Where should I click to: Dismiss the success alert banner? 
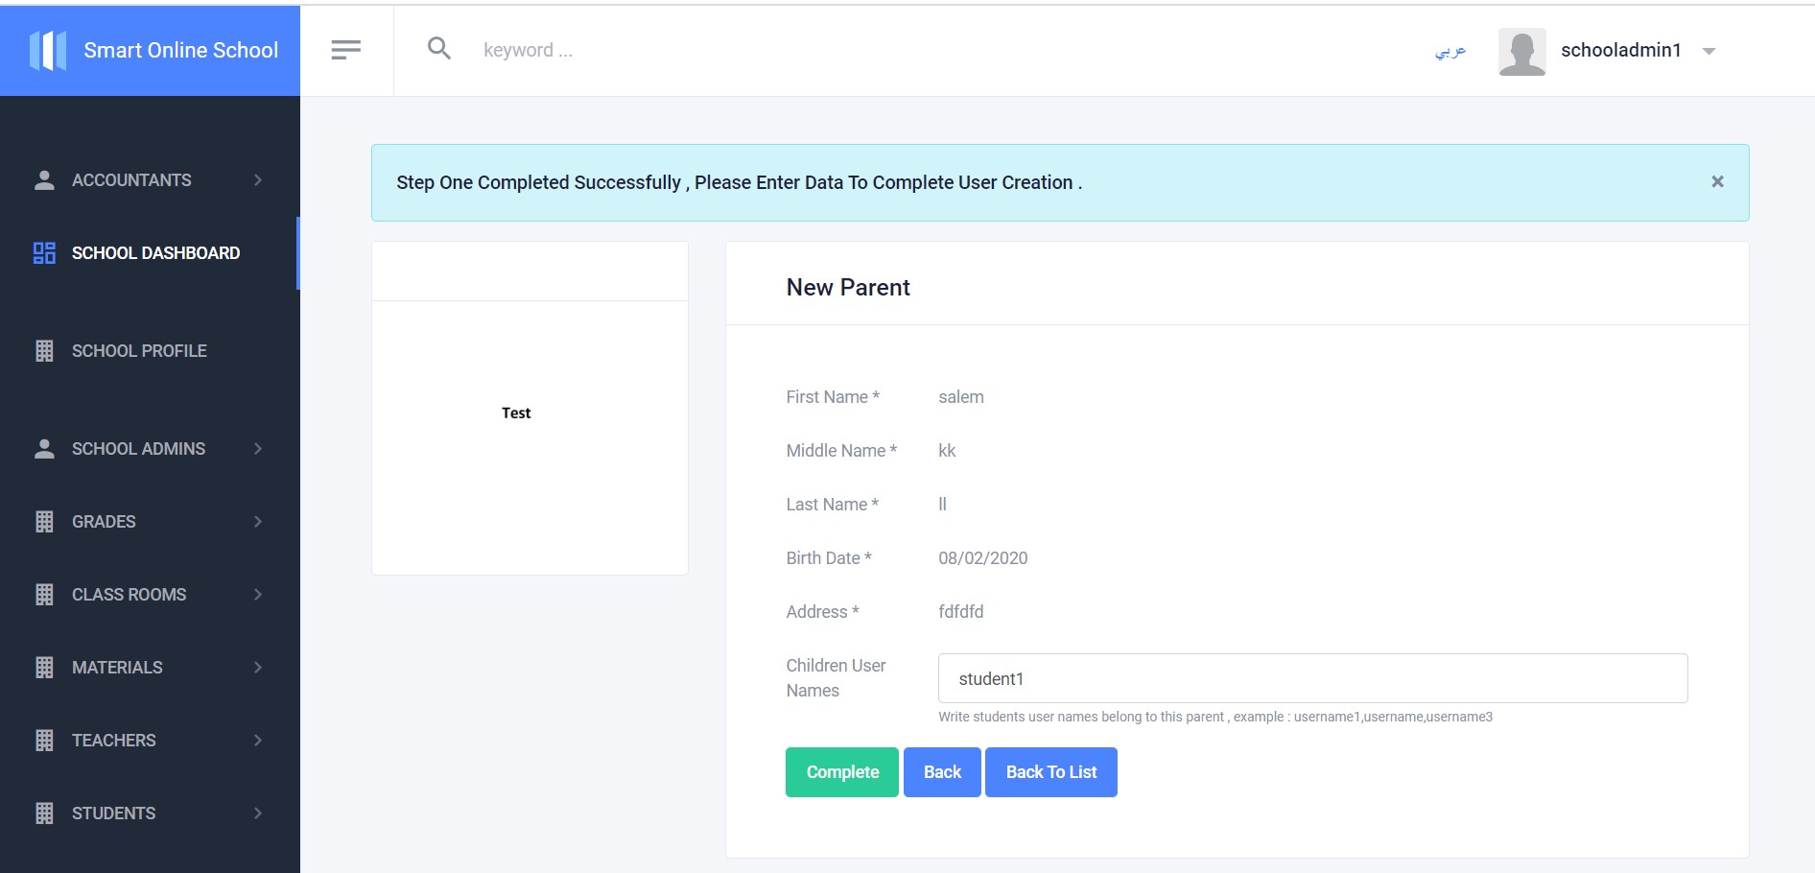1717,181
